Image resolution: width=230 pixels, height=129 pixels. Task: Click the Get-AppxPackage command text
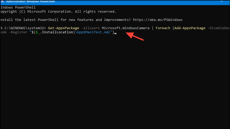63,28
